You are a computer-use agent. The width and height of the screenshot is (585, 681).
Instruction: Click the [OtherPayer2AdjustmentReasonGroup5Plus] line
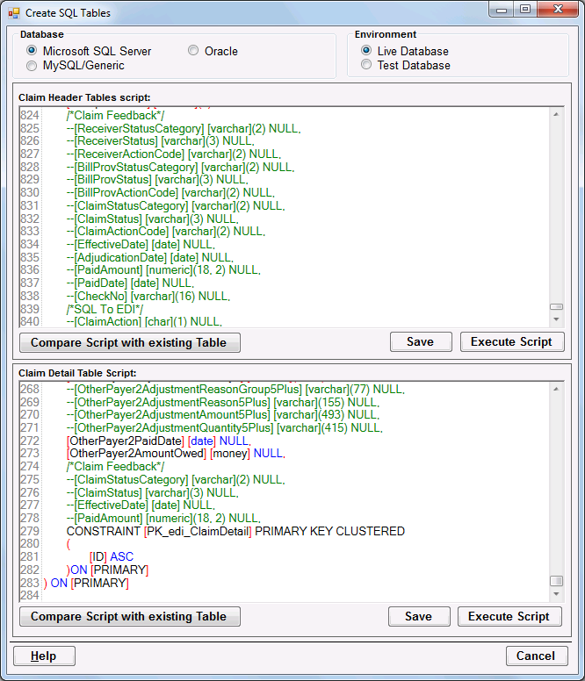(x=235, y=389)
